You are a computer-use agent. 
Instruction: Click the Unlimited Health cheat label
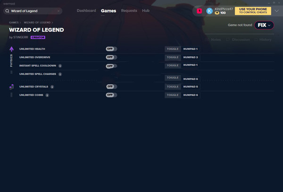tap(32, 49)
